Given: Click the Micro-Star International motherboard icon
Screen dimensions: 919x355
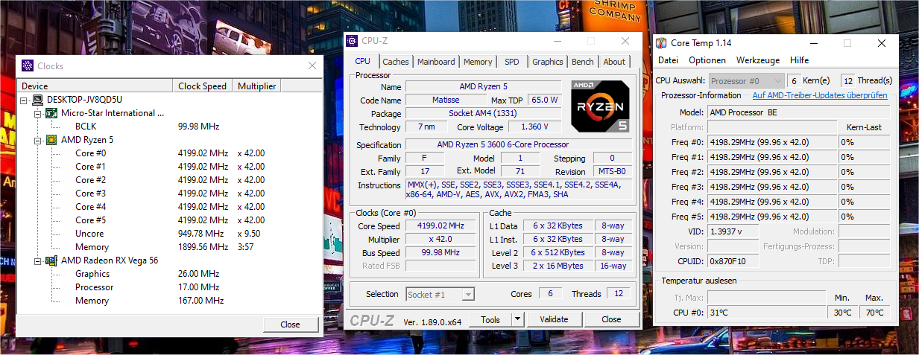Looking at the screenshot, I should [51, 113].
